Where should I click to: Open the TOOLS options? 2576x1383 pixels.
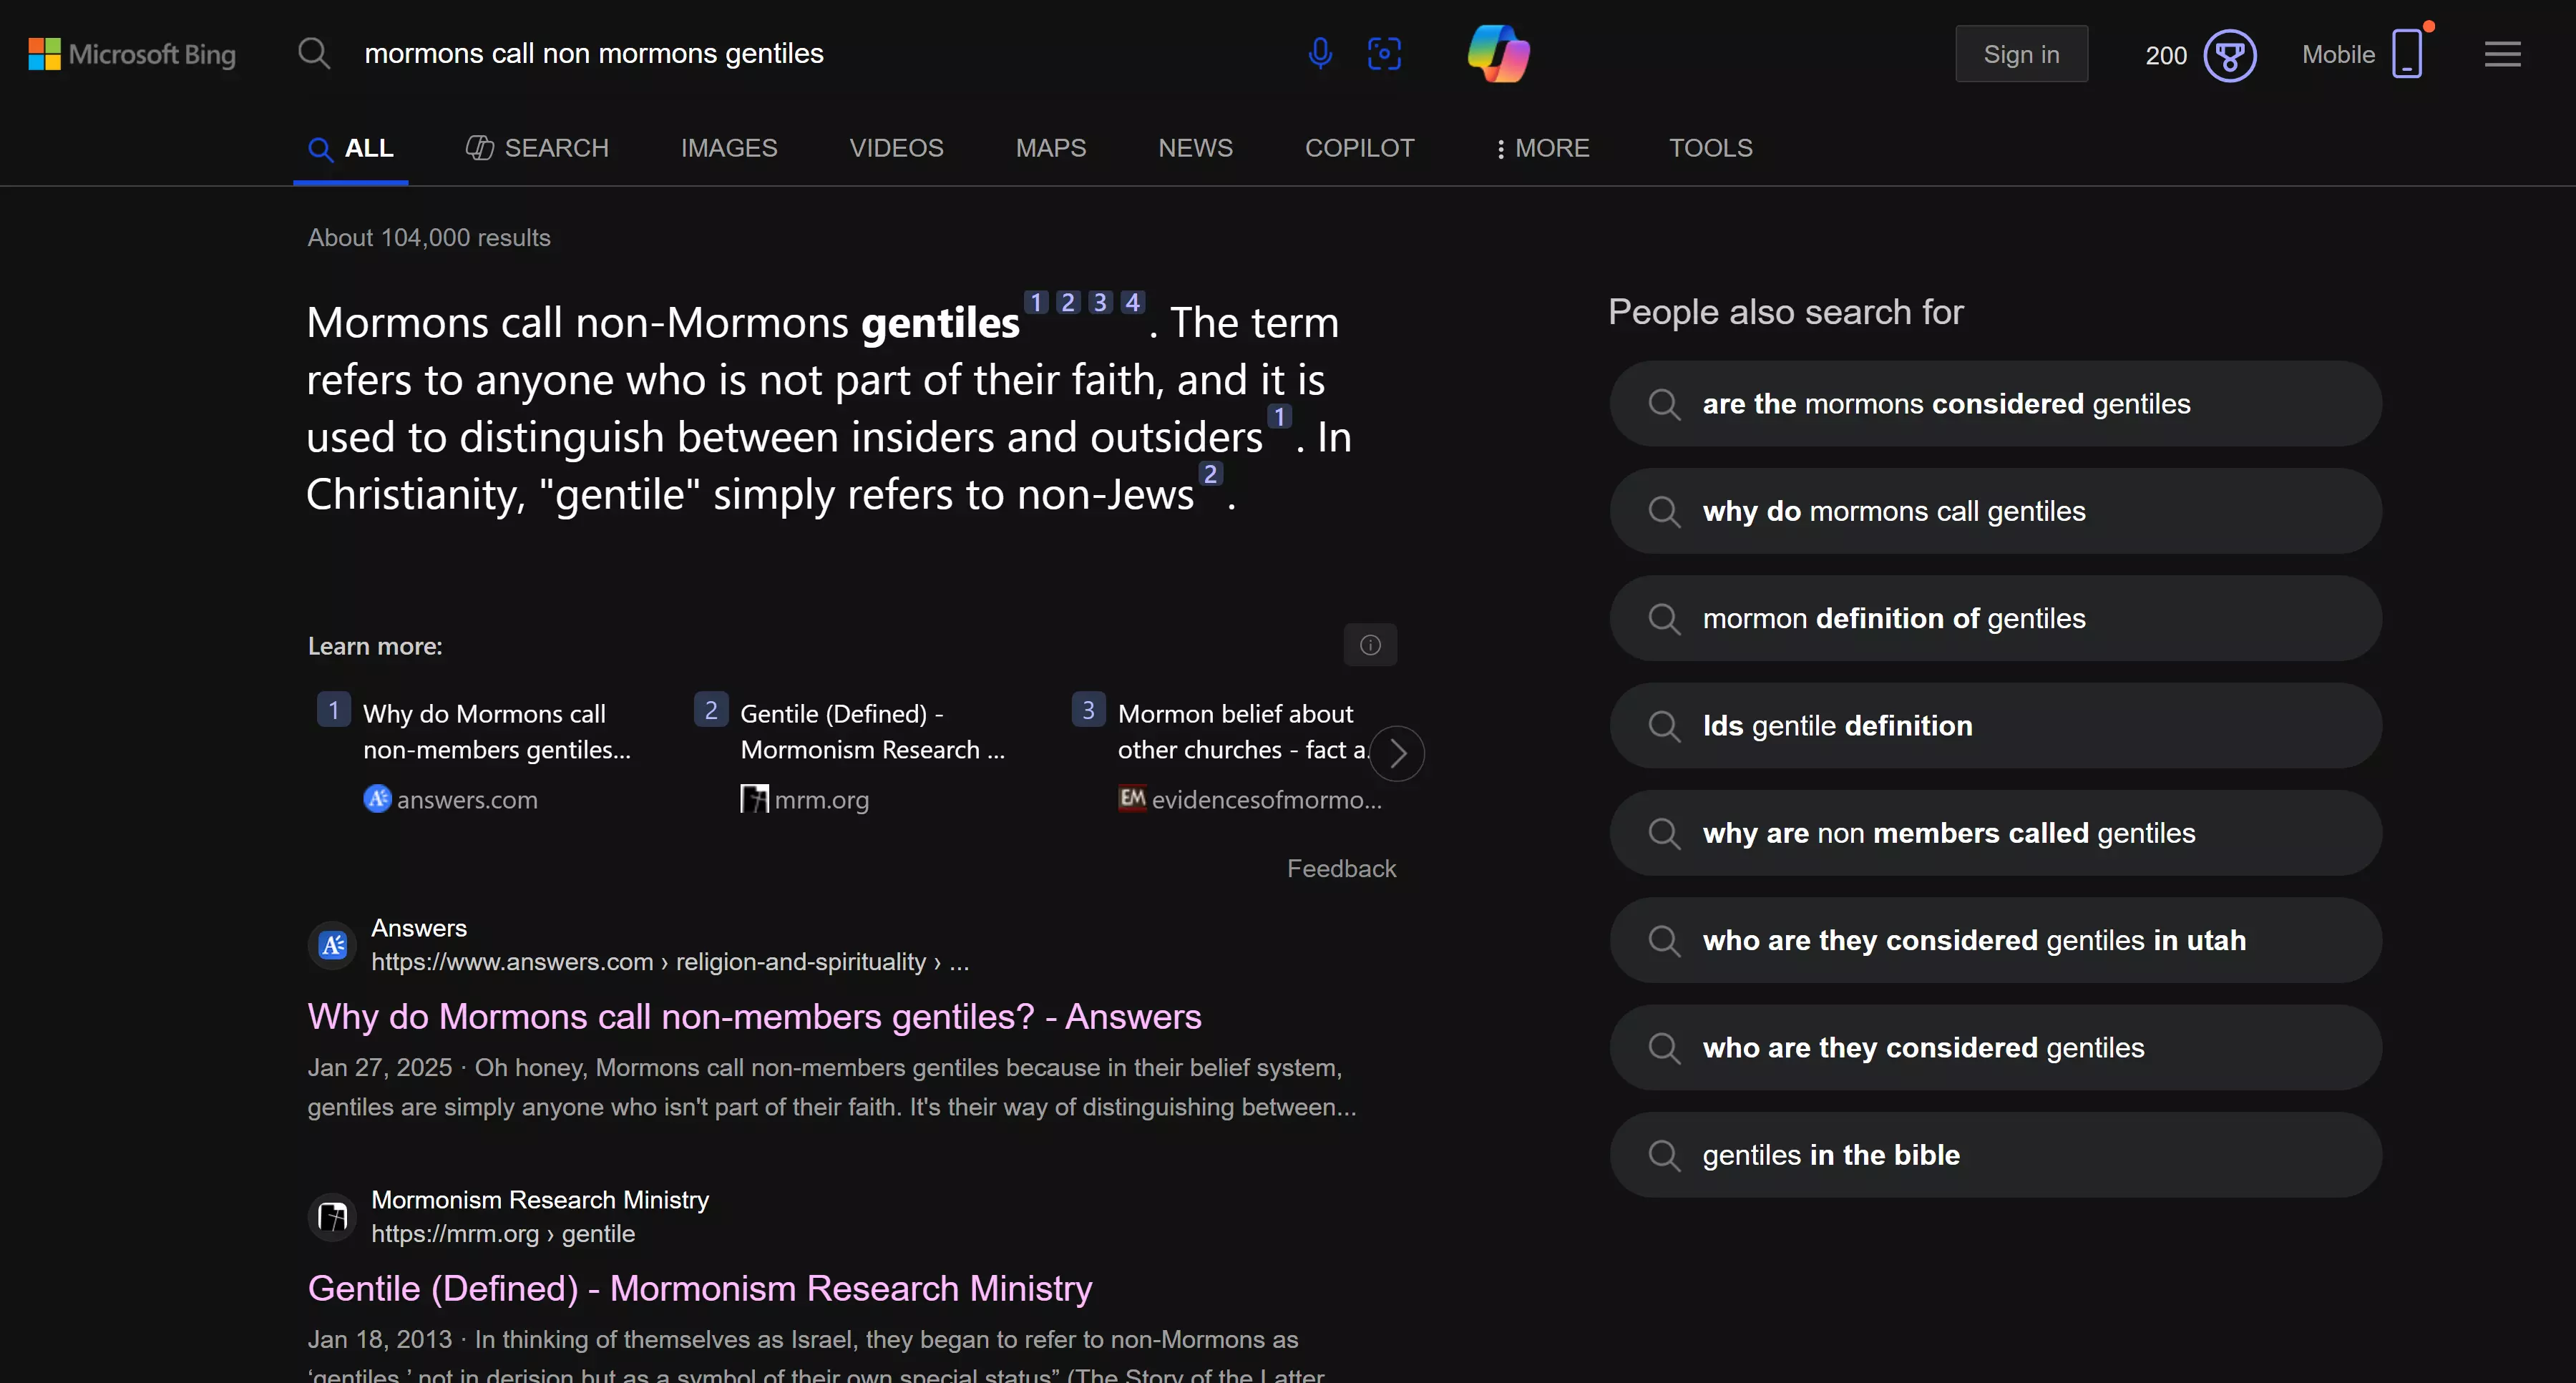click(1710, 148)
